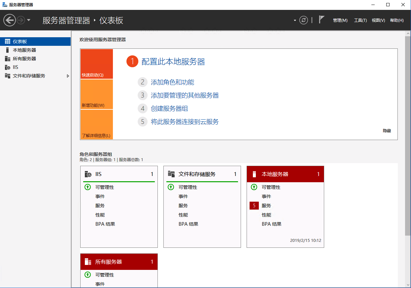Select the 仪表板 icon in the sidebar
The width and height of the screenshot is (411, 288).
[x=8, y=42]
